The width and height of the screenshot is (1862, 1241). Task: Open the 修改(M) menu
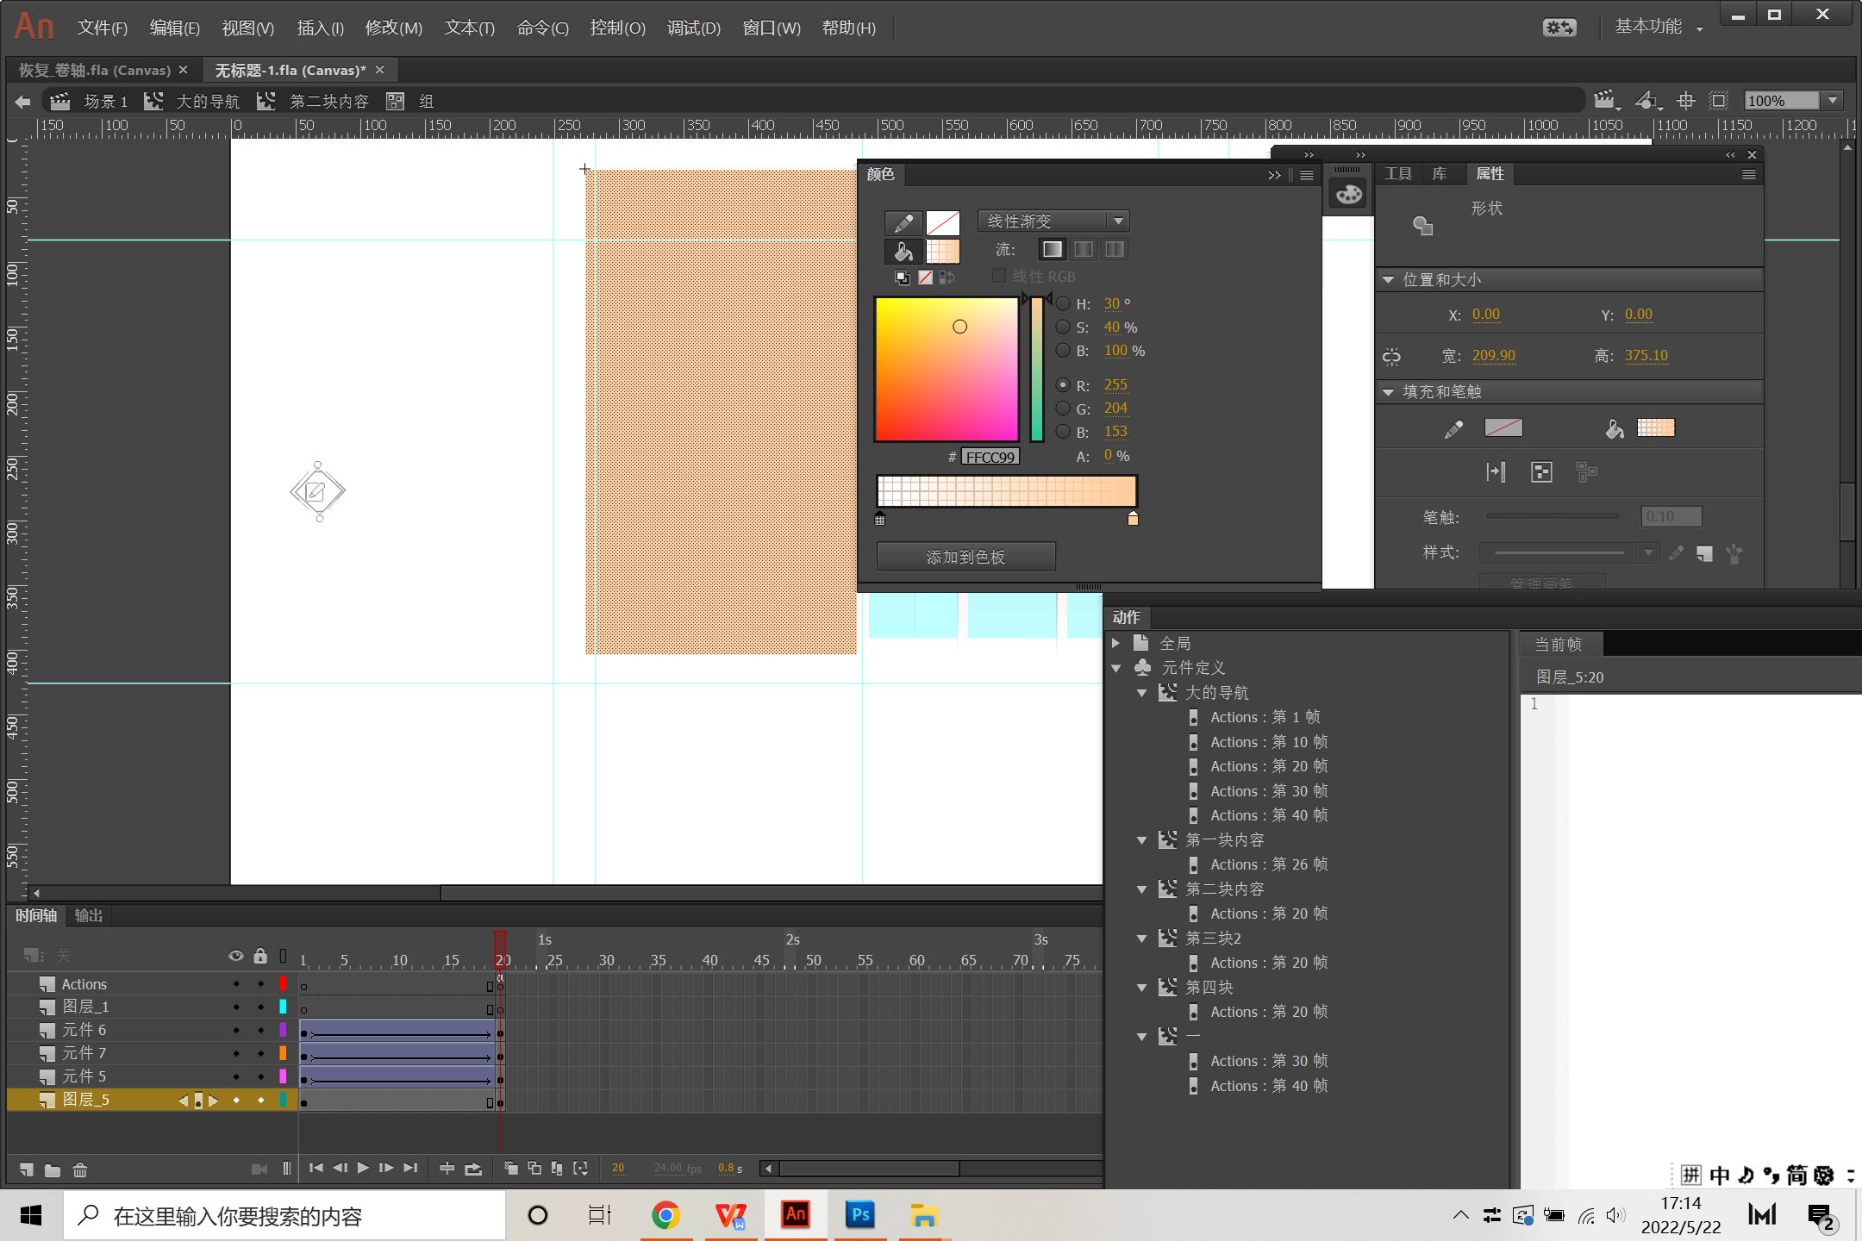pyautogui.click(x=393, y=28)
